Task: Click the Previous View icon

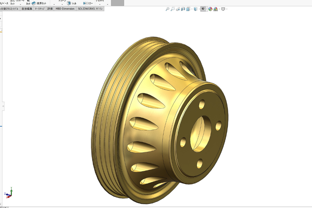Action: tap(178, 9)
